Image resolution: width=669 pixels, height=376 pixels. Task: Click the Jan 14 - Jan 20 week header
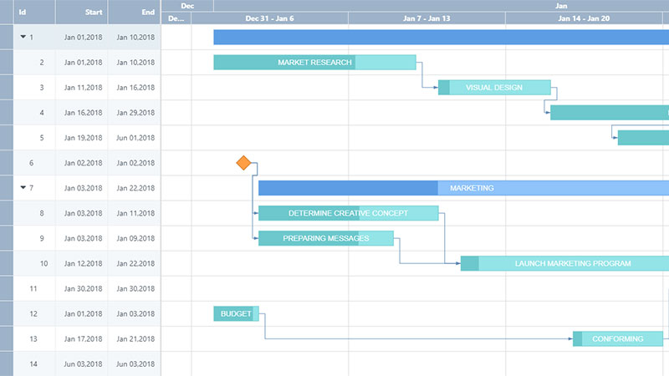click(x=584, y=18)
